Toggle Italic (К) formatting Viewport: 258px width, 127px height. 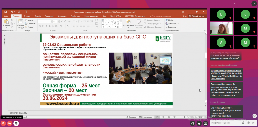click(x=43, y=26)
